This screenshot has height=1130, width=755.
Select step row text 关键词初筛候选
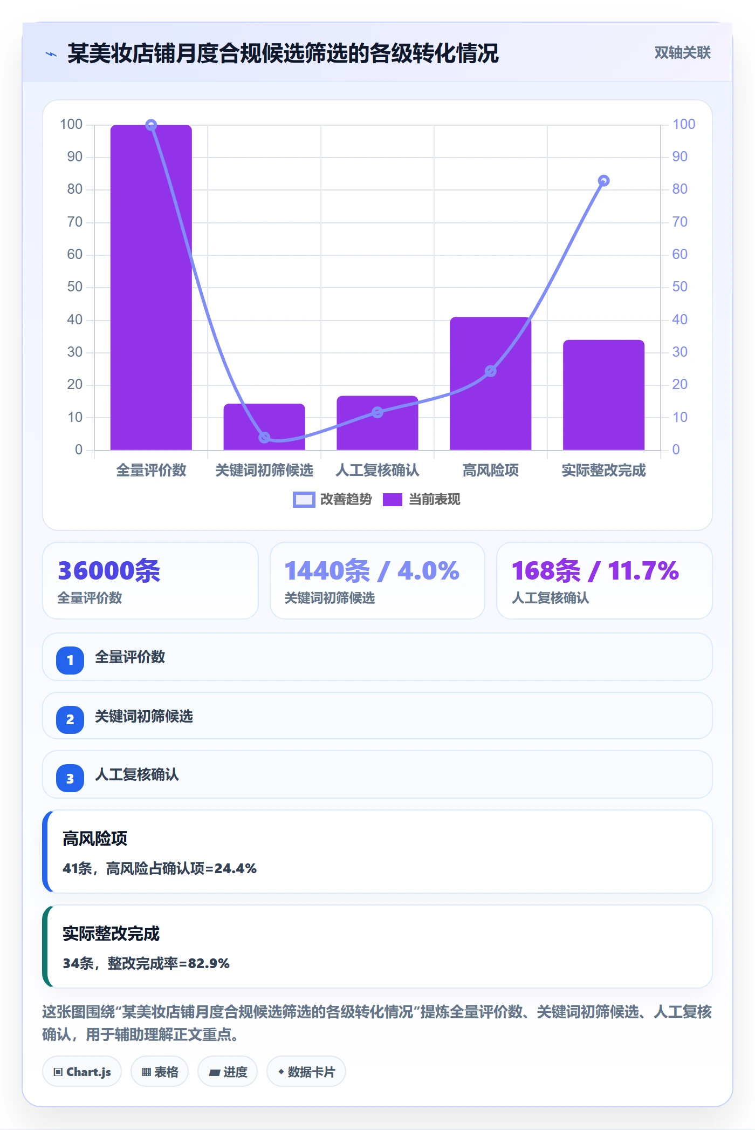[144, 716]
